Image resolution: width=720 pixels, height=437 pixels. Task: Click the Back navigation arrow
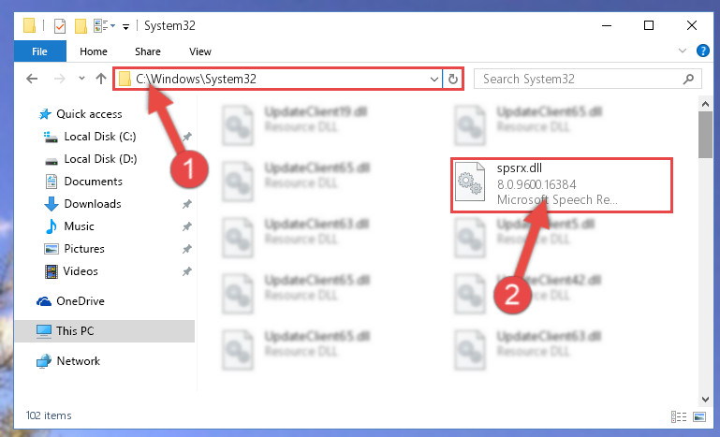32,79
